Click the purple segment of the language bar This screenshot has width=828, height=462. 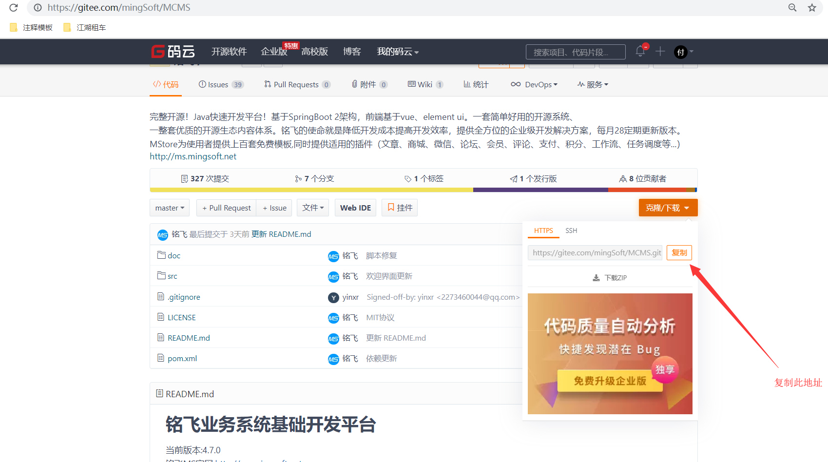tap(540, 190)
